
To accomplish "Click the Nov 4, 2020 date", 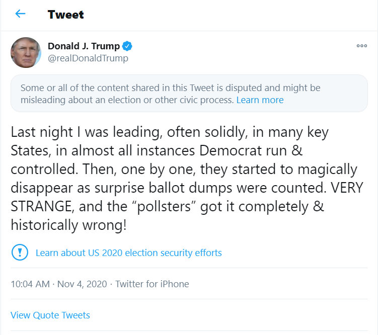I will [82, 284].
